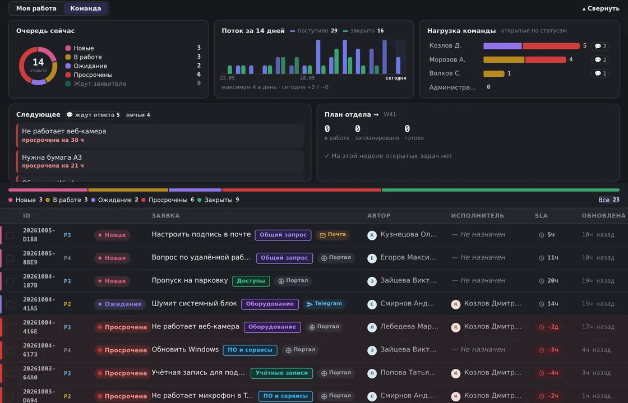Image resolution: width=628 pixels, height=403 pixels.
Task: Click the Telegram plane icon badge
Action: pos(325,304)
